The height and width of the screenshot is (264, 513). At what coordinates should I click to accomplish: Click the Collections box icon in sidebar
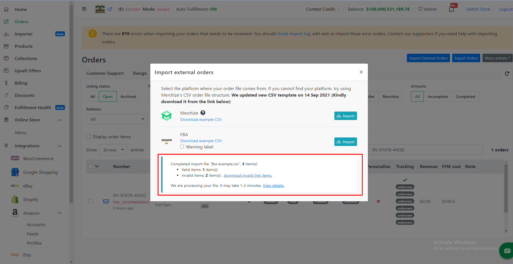coord(6,58)
